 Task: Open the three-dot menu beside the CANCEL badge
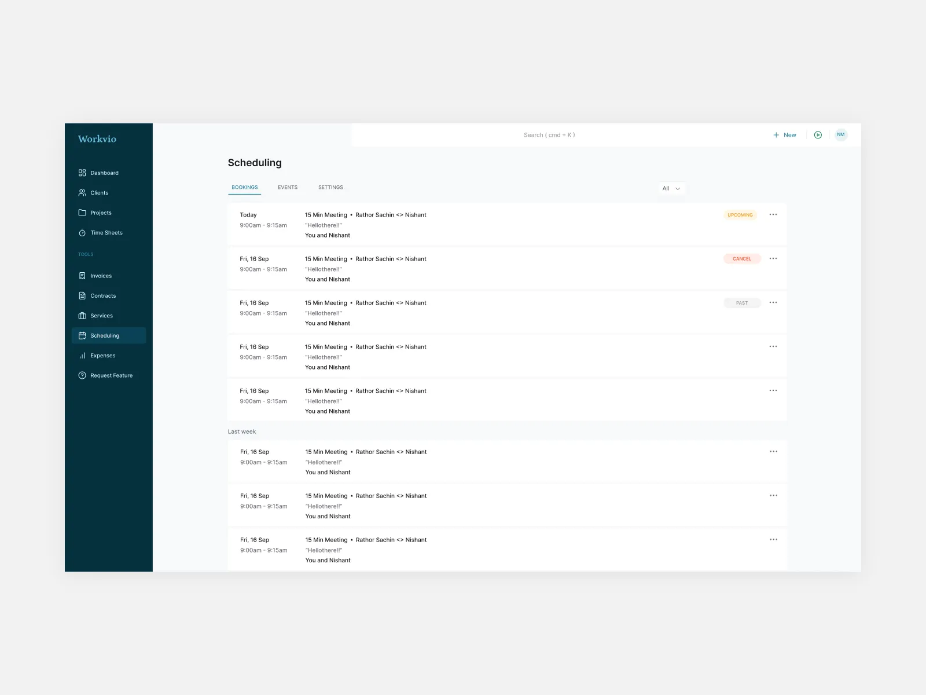point(773,259)
